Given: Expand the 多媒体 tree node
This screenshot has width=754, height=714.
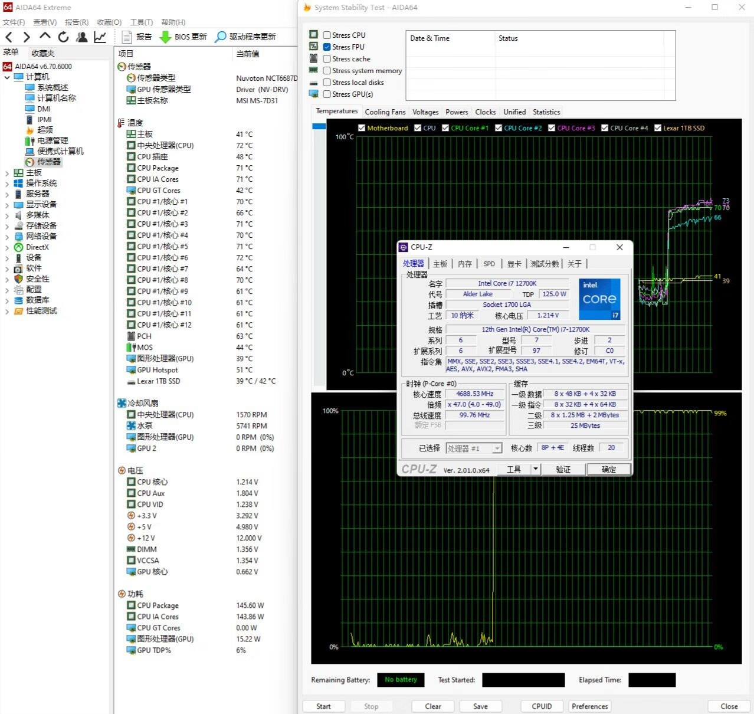Looking at the screenshot, I should tap(7, 215).
